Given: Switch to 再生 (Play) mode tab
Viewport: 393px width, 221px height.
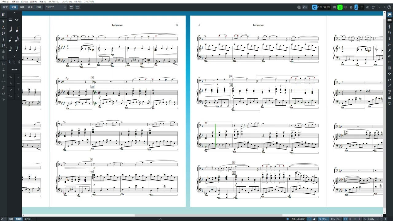Looking at the screenshot, I should pyautogui.click(x=30, y=7).
